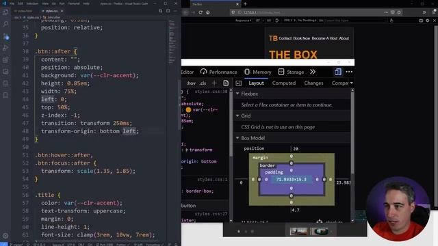Open the Storage devtools tab
Screen dimensions: 438x246
pyautogui.click(x=291, y=72)
